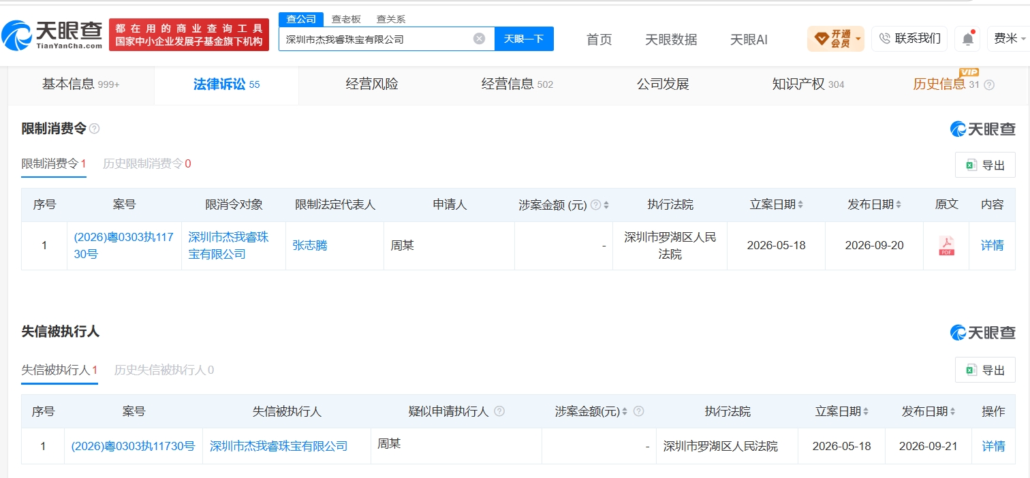Viewport: 1030px width, 478px height.
Task: Sort dishonest executor table by 涉案金额
Action: (625, 411)
